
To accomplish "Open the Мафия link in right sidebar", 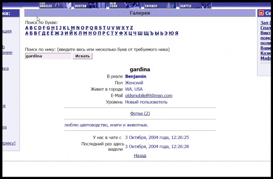I will click(x=265, y=58).
